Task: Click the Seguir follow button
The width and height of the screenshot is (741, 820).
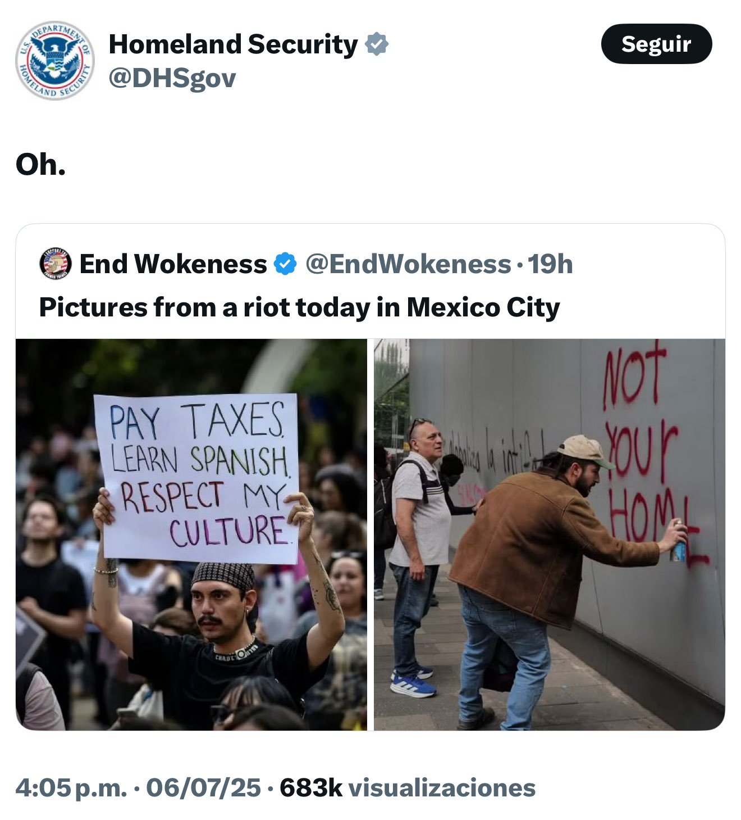Action: [x=656, y=44]
